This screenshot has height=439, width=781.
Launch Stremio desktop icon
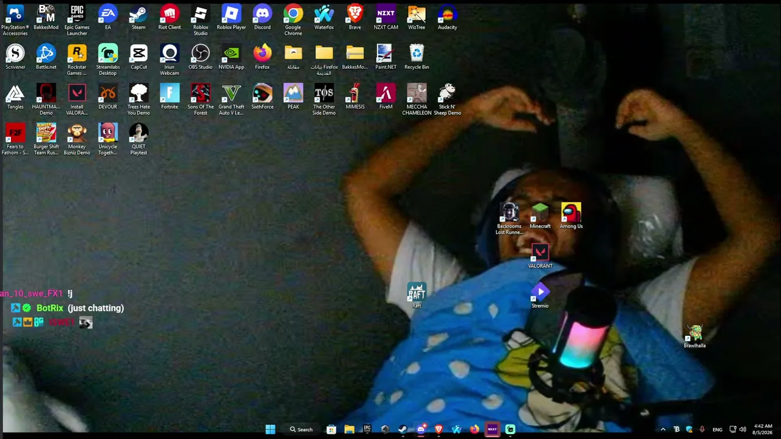(x=540, y=295)
